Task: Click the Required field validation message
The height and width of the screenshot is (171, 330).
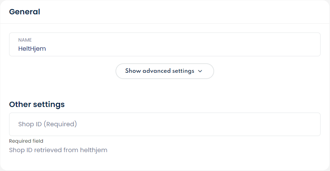Action: point(26,141)
